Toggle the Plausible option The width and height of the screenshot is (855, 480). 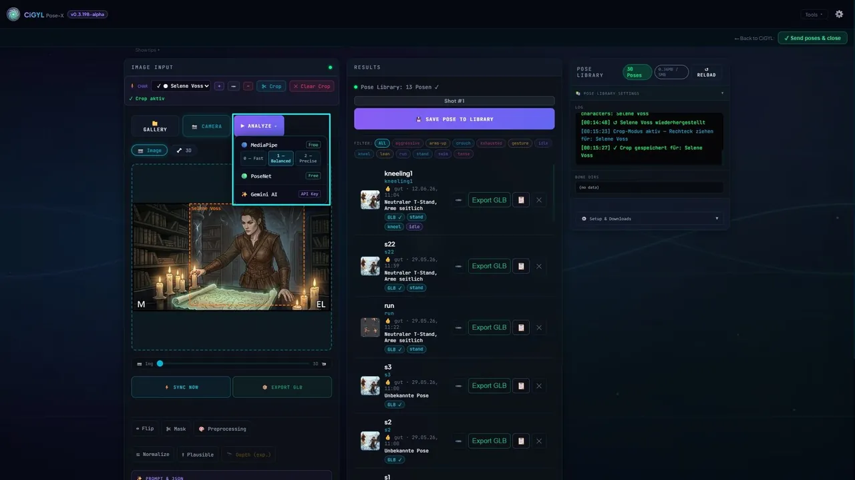(x=198, y=454)
